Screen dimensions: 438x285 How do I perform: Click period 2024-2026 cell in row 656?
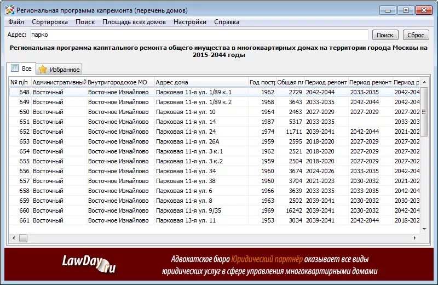click(x=326, y=171)
